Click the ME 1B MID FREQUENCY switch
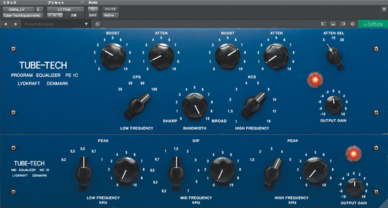388x208 pixels. point(176,171)
